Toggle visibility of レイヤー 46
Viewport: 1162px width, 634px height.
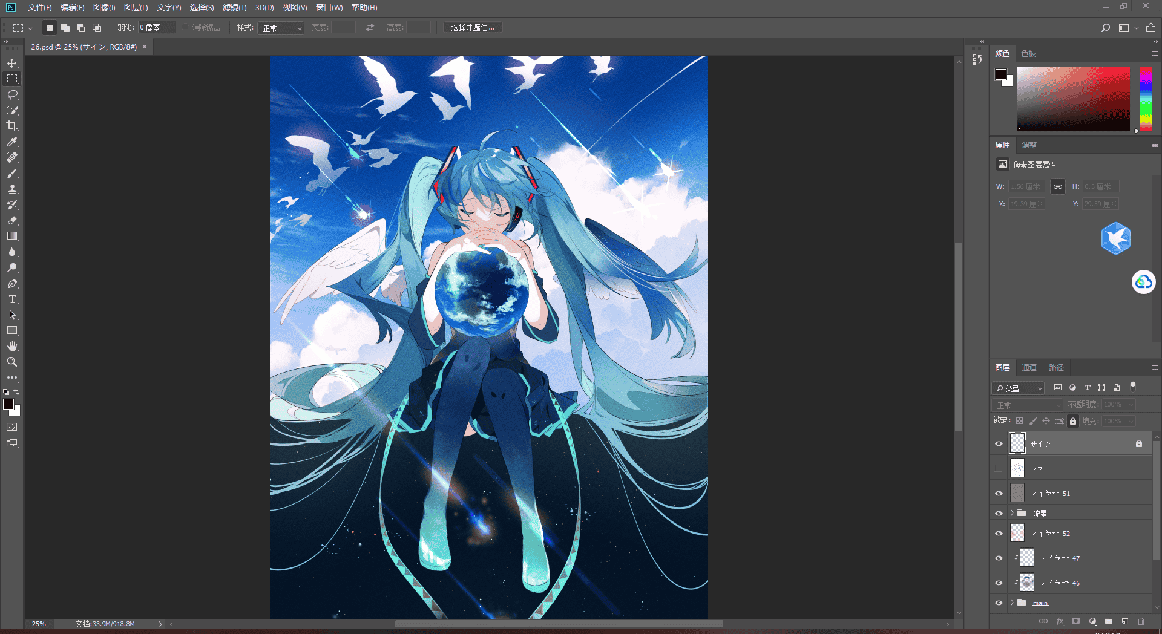click(x=999, y=583)
